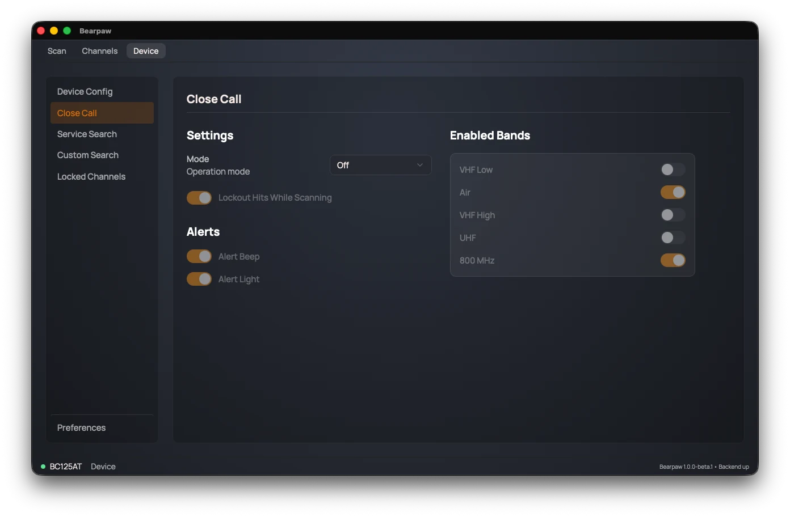Viewport: 790px width, 517px height.
Task: Minimize the Bearpaw window with yellow button
Action: point(54,31)
